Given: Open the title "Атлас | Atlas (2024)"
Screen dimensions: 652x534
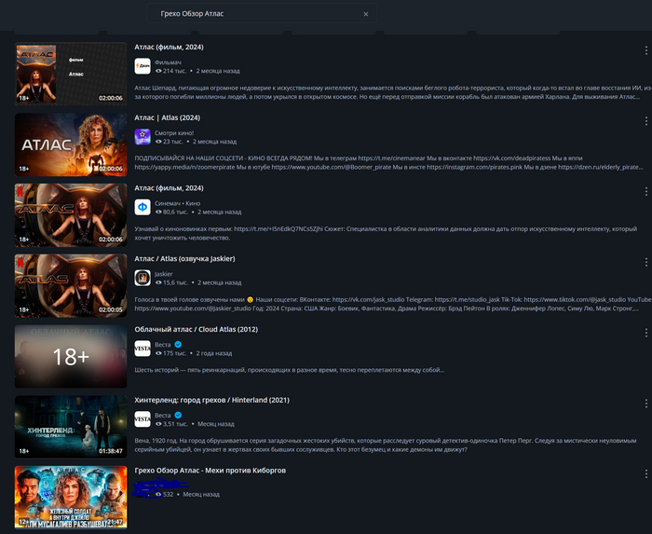Looking at the screenshot, I should pos(167,118).
